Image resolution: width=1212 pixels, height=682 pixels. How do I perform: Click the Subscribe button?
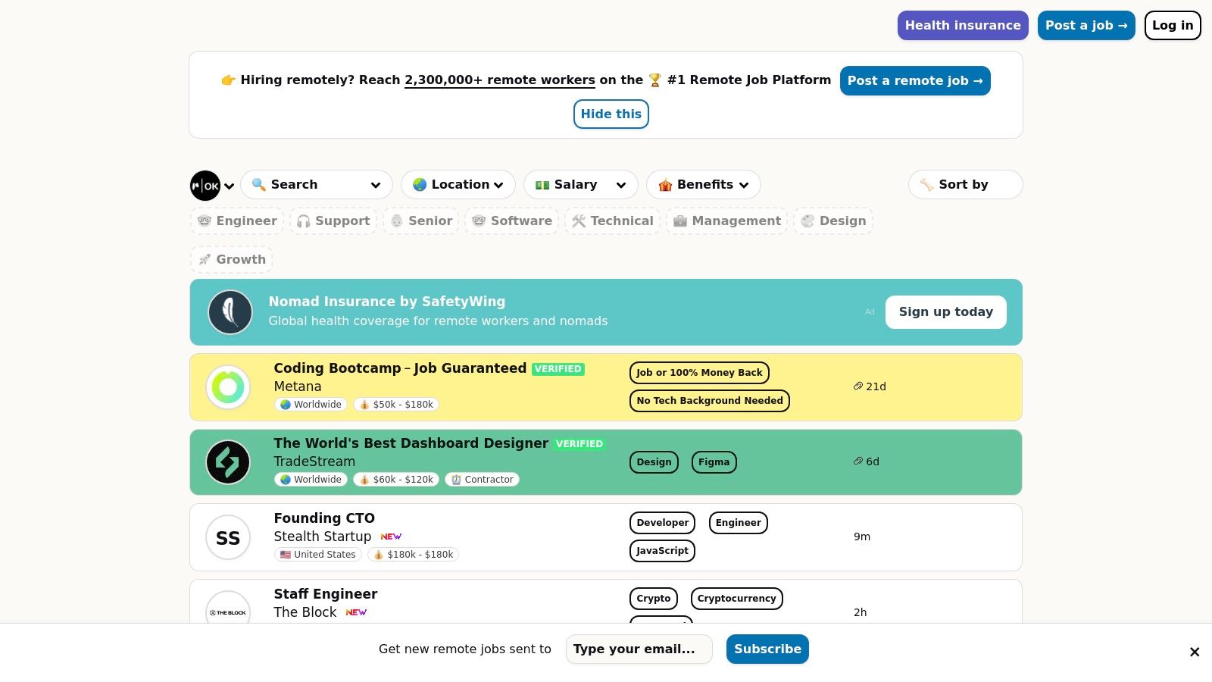point(767,649)
